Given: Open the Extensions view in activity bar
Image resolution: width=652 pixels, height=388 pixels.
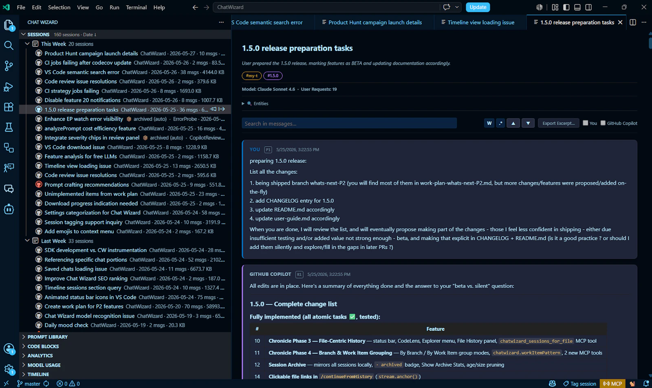Looking at the screenshot, I should pos(9,107).
